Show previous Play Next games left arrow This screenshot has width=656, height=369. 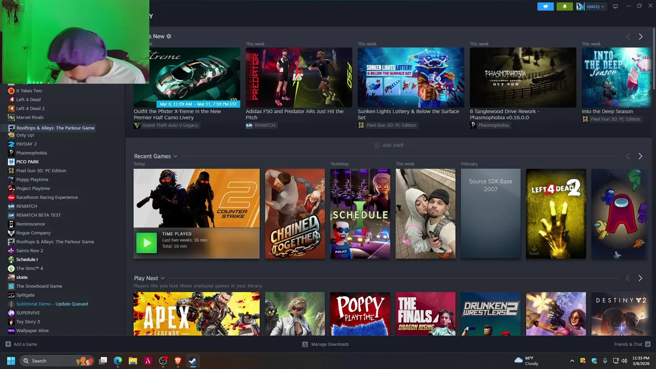pos(628,278)
